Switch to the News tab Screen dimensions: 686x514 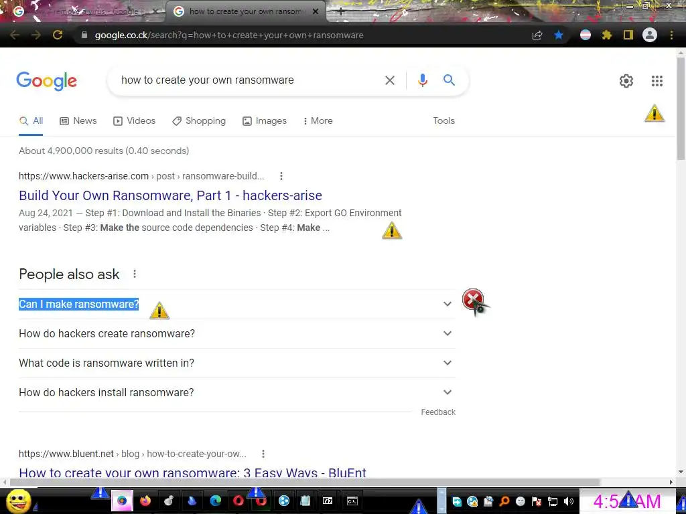point(78,120)
